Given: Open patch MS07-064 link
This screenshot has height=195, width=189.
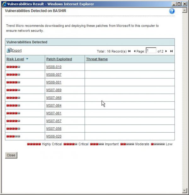Looking at the screenshot, I should point(54,106).
